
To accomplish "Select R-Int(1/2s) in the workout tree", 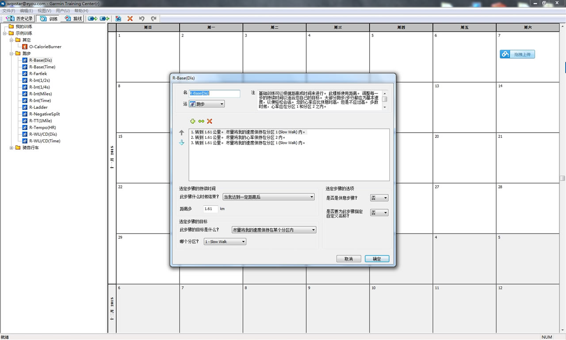I will pyautogui.click(x=39, y=80).
